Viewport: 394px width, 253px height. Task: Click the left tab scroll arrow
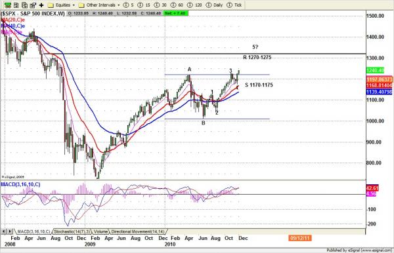3,231
